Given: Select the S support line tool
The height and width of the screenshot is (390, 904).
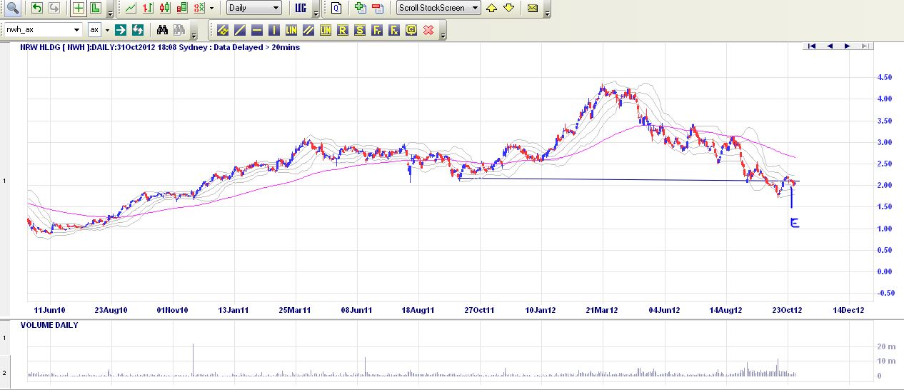Looking at the screenshot, I should click(359, 30).
